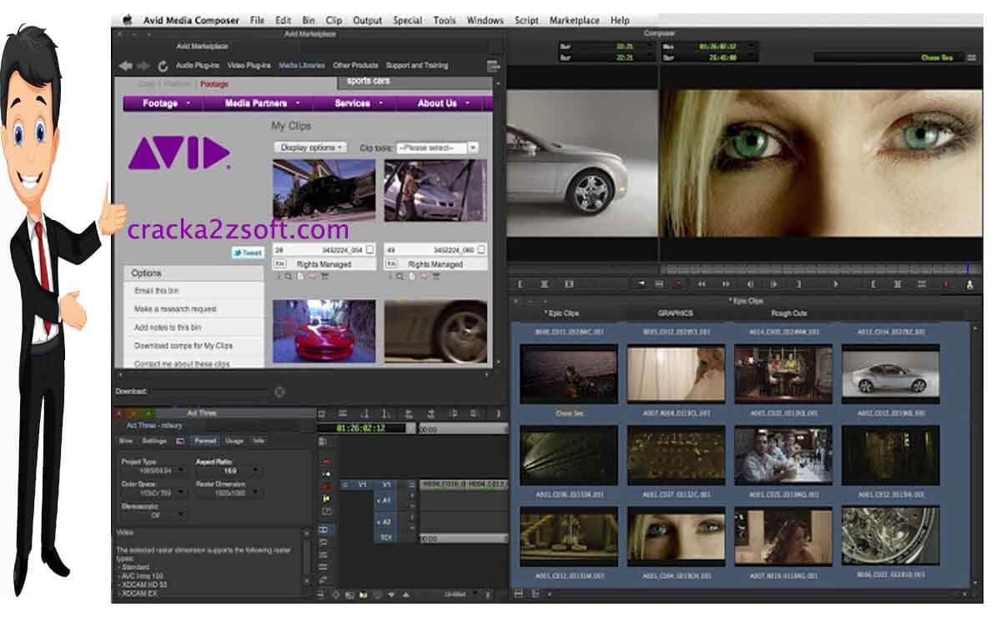The width and height of the screenshot is (1001, 617).
Task: Click the Mark OUT button before Play
Action: click(798, 284)
